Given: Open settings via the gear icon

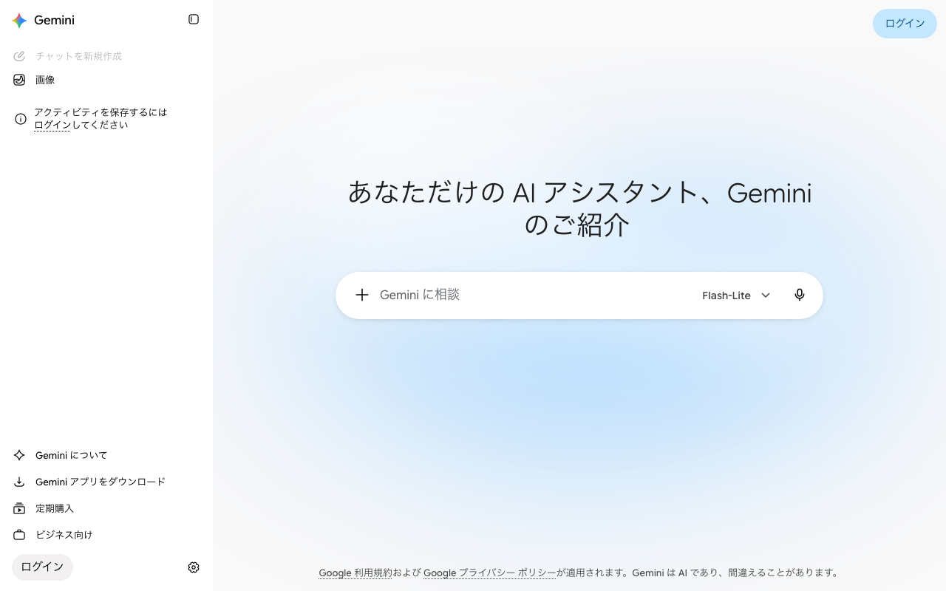Looking at the screenshot, I should [194, 567].
